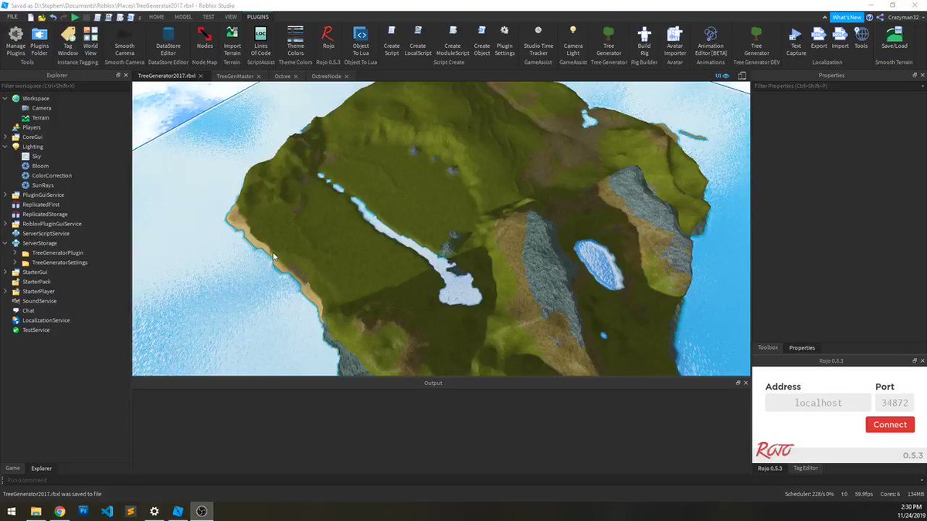Collapse the Workspace tree node
The image size is (927, 521).
pos(5,99)
